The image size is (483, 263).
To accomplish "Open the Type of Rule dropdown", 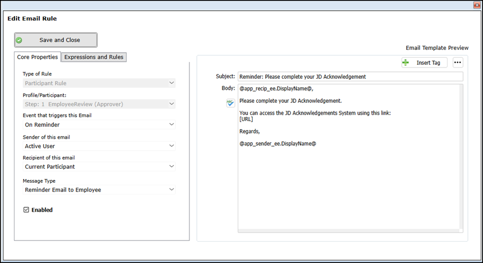I will (x=171, y=83).
